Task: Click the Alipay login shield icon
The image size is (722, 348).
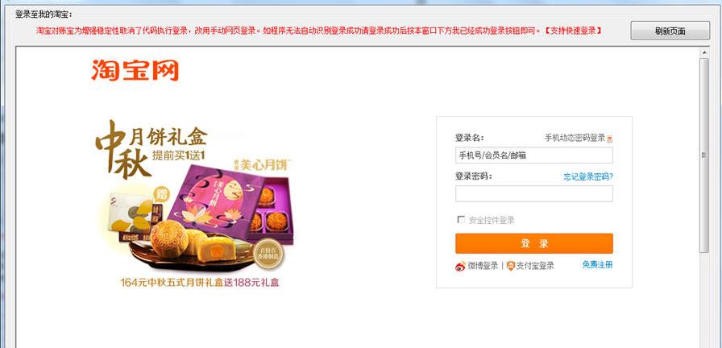Action: (x=510, y=266)
